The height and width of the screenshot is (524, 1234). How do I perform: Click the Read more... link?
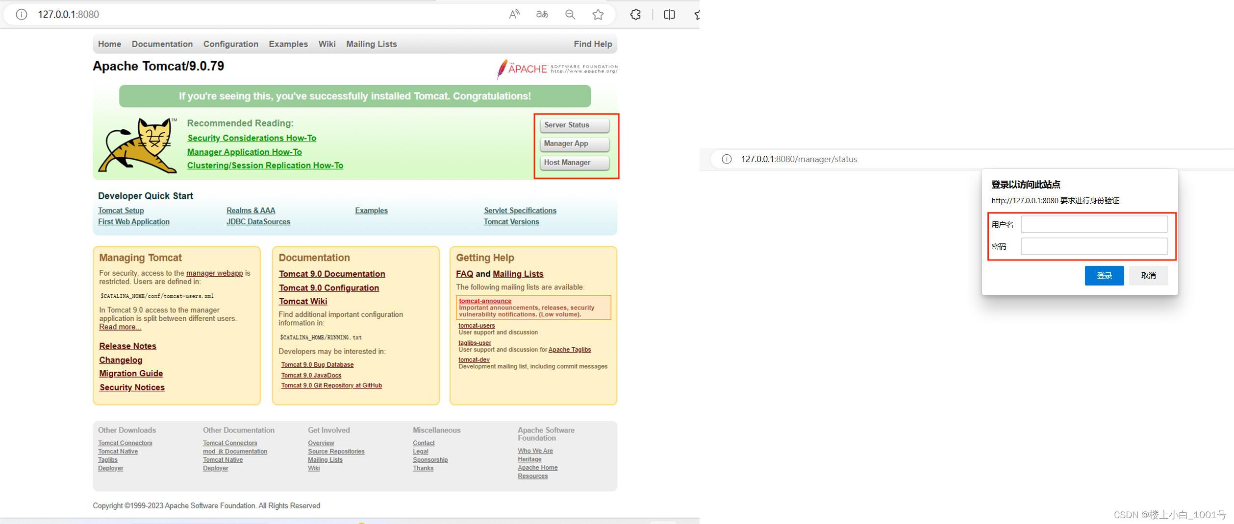coord(120,327)
